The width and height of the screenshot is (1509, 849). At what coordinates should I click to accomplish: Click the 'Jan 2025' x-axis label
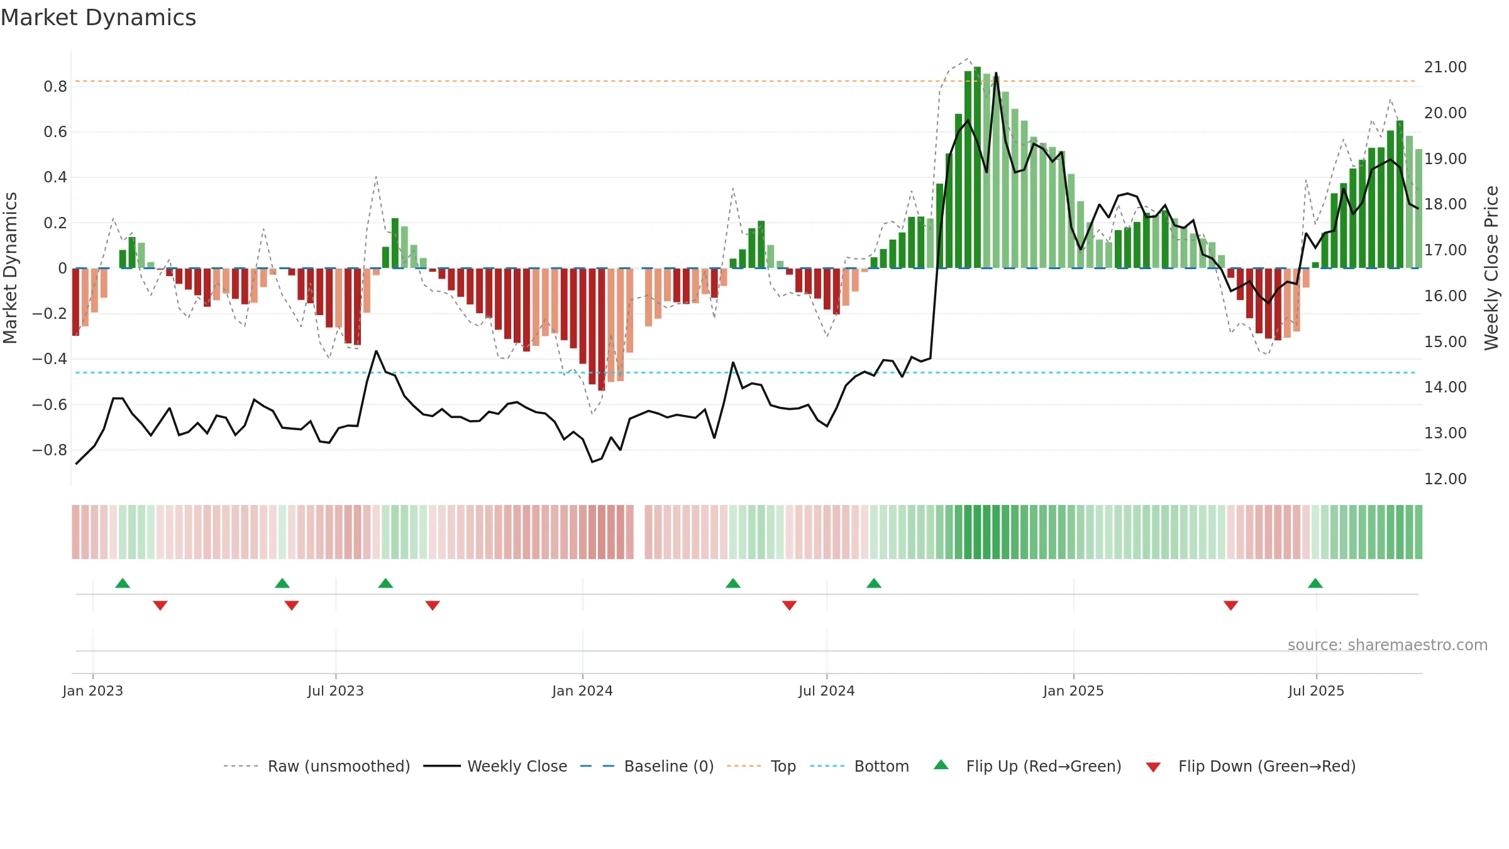coord(1074,691)
